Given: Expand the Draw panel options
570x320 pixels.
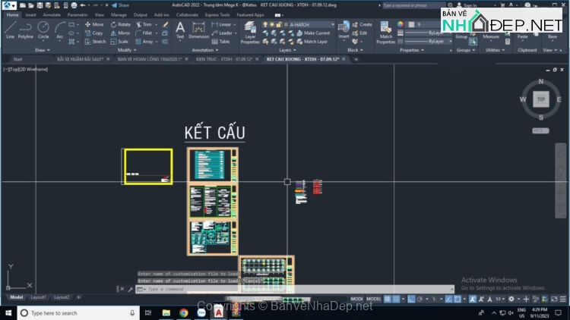Looking at the screenshot, I should tap(40, 50).
